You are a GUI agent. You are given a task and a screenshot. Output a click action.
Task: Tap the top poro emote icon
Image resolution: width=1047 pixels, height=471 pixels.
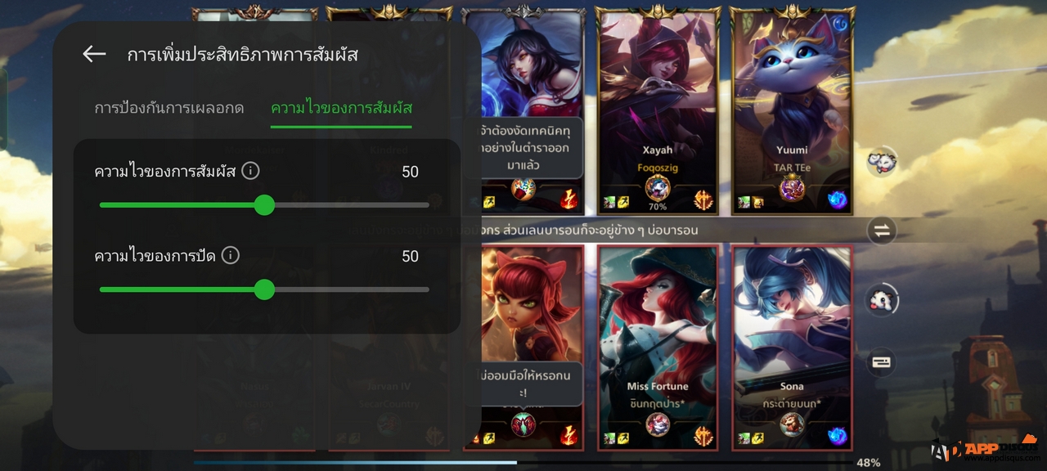pos(881,162)
